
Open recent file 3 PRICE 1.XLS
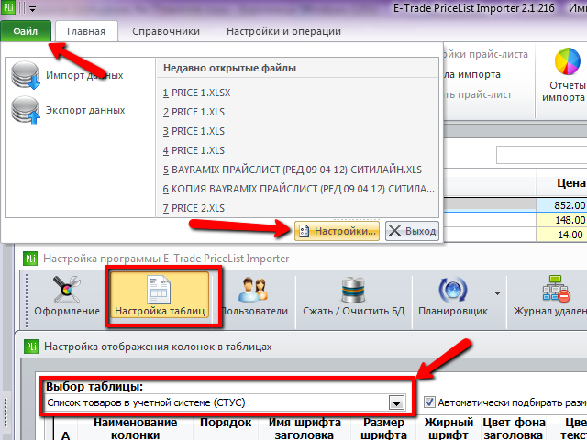[x=194, y=131]
